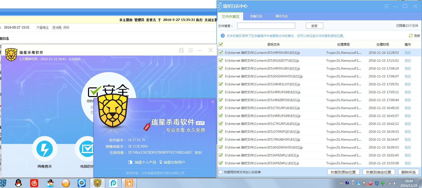Image resolution: width=422 pixels, height=188 pixels.
Task: Click the 处理原因 column header
Action: pyautogui.click(x=343, y=44)
